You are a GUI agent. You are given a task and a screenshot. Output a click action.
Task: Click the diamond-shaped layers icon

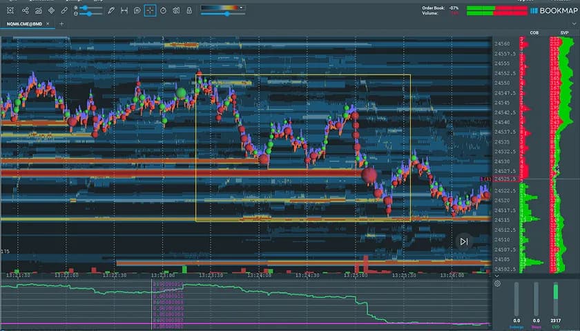51,11
